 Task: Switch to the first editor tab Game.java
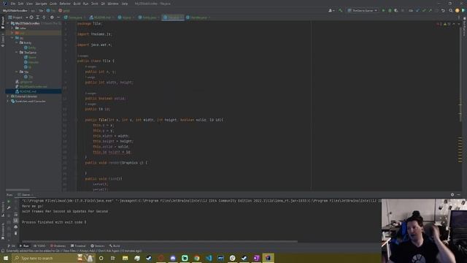(x=74, y=18)
